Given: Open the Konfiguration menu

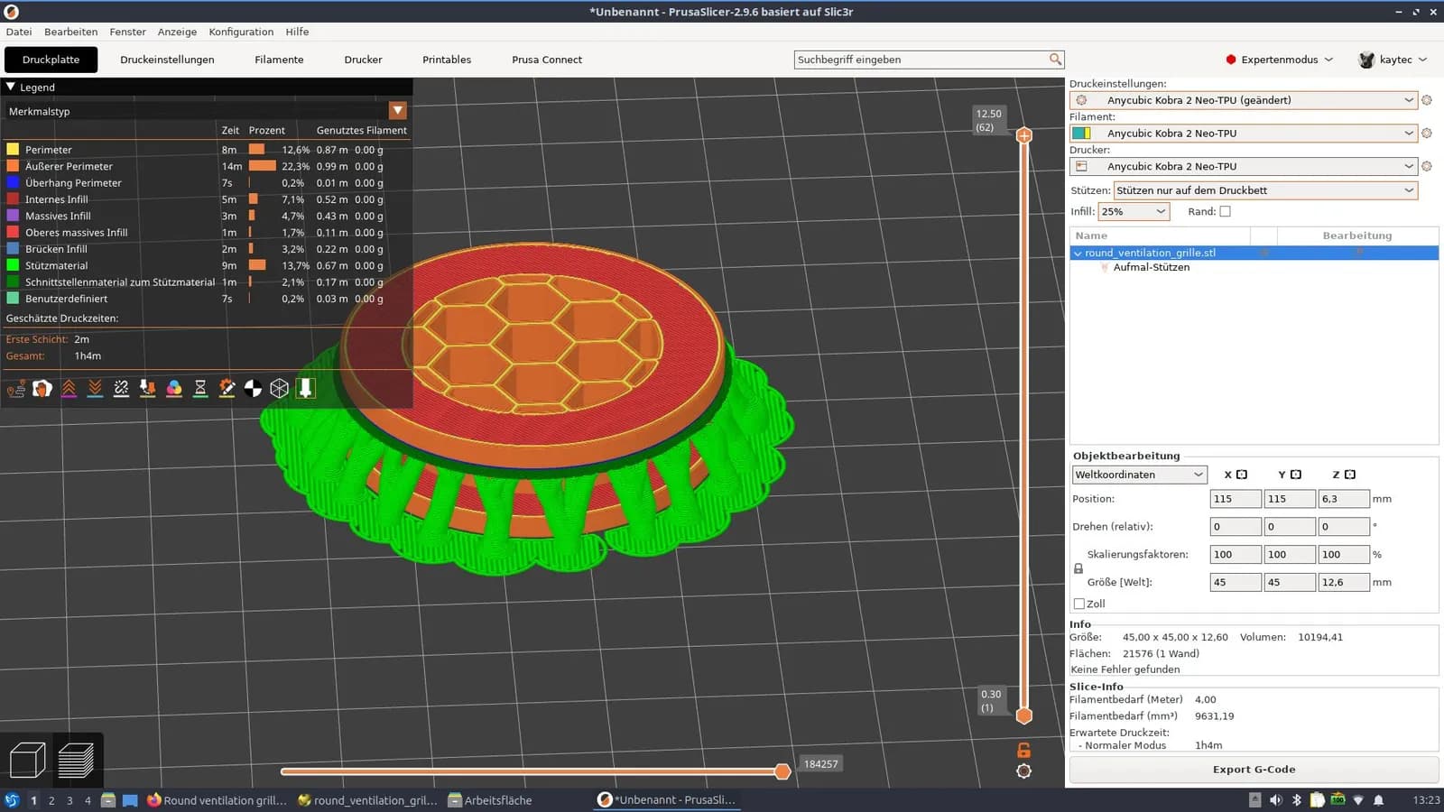Looking at the screenshot, I should tap(241, 32).
